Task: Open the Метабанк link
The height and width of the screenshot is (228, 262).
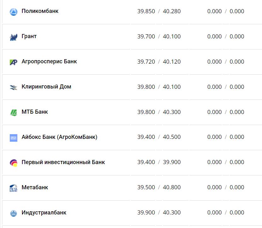Action: 35,187
